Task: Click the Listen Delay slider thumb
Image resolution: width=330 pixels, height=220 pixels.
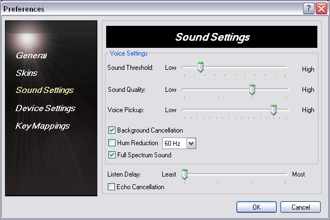Action: tap(185, 174)
